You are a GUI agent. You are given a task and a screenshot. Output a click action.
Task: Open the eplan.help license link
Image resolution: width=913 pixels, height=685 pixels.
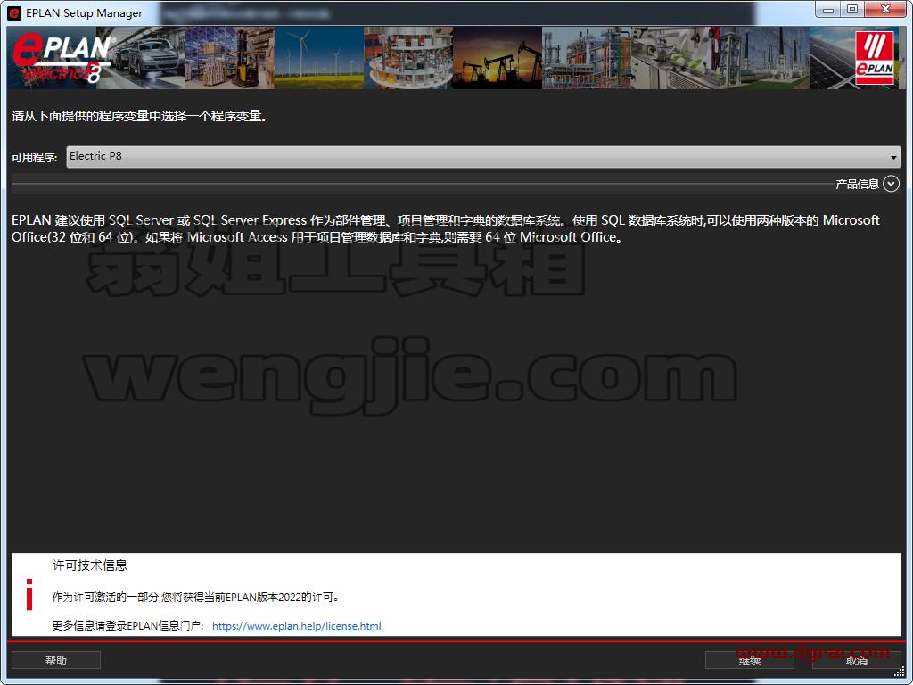[296, 626]
